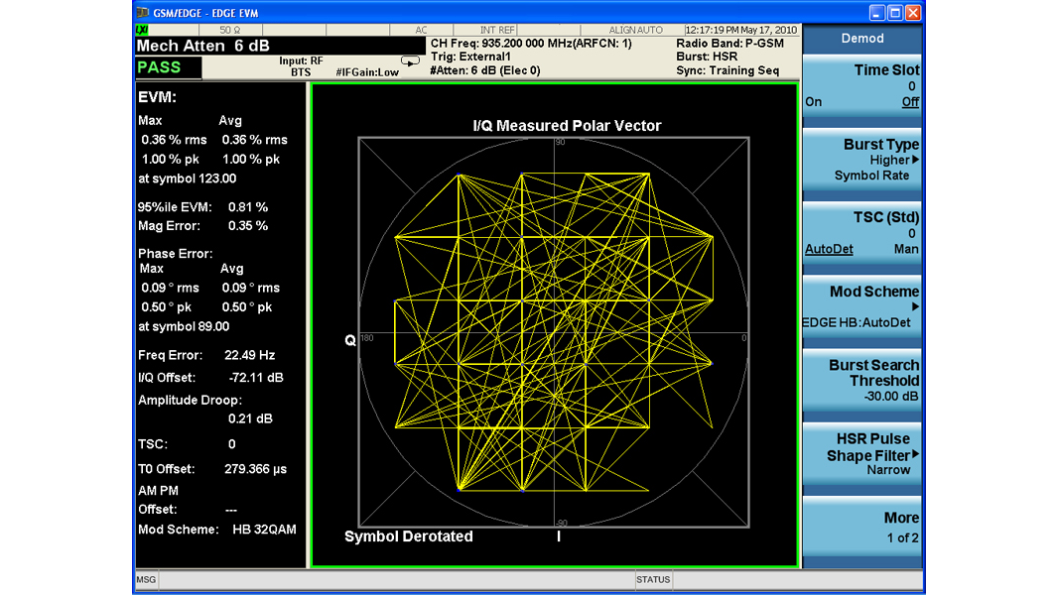Image resolution: width=1058 pixels, height=595 pixels.
Task: Open the HSR Pulse Shape Filter submenu
Action: (x=861, y=453)
